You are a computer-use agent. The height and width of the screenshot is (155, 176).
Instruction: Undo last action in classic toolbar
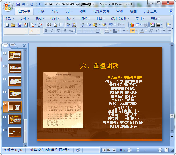[x=111, y=25]
